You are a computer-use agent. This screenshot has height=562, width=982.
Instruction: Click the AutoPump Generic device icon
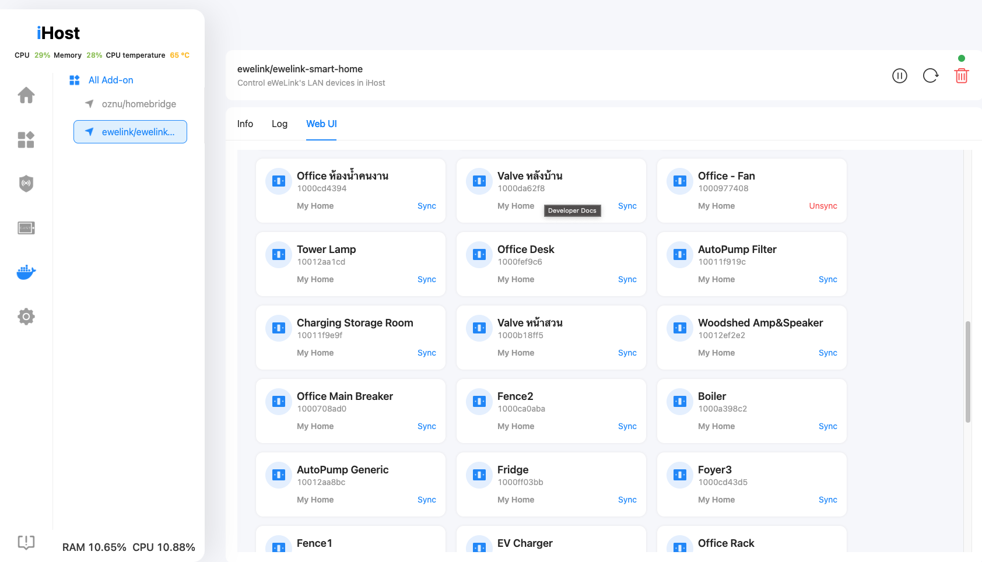point(279,475)
